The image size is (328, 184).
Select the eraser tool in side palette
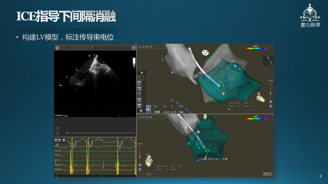(139, 89)
